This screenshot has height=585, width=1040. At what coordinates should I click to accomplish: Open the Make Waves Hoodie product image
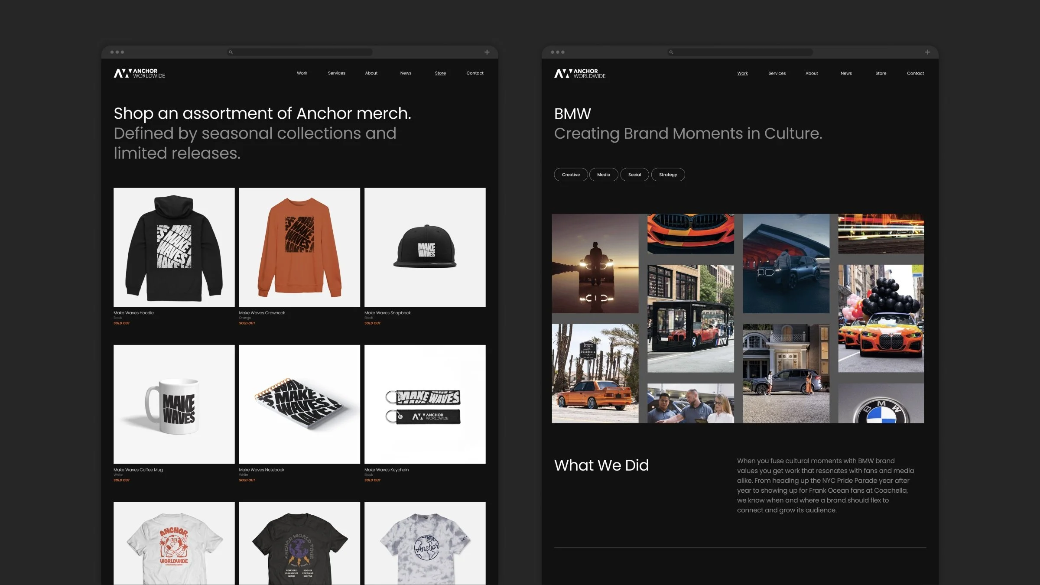174,247
